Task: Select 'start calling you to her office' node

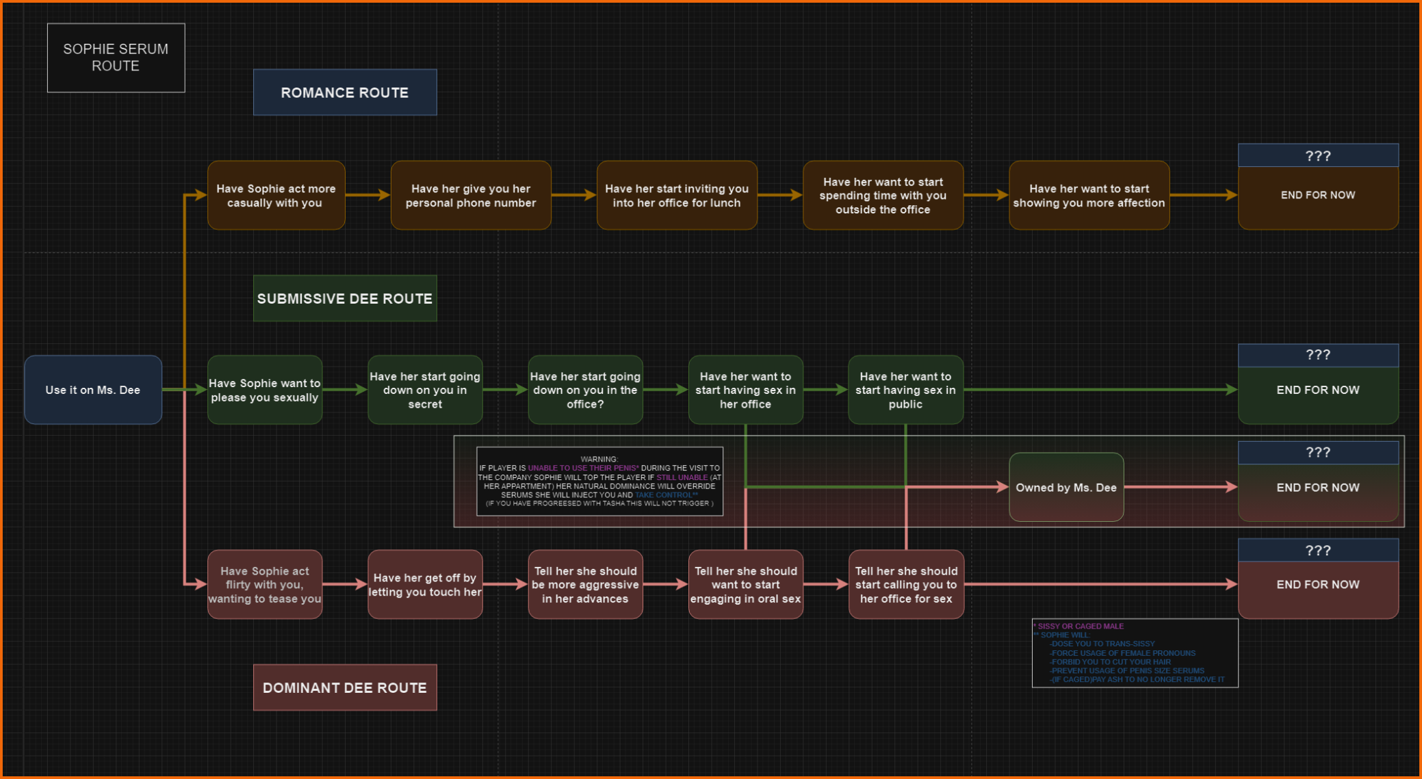Action: (905, 585)
